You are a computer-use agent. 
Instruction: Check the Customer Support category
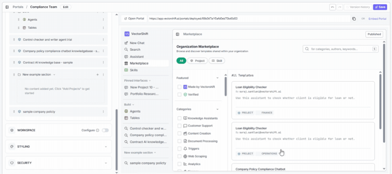[x=179, y=126]
